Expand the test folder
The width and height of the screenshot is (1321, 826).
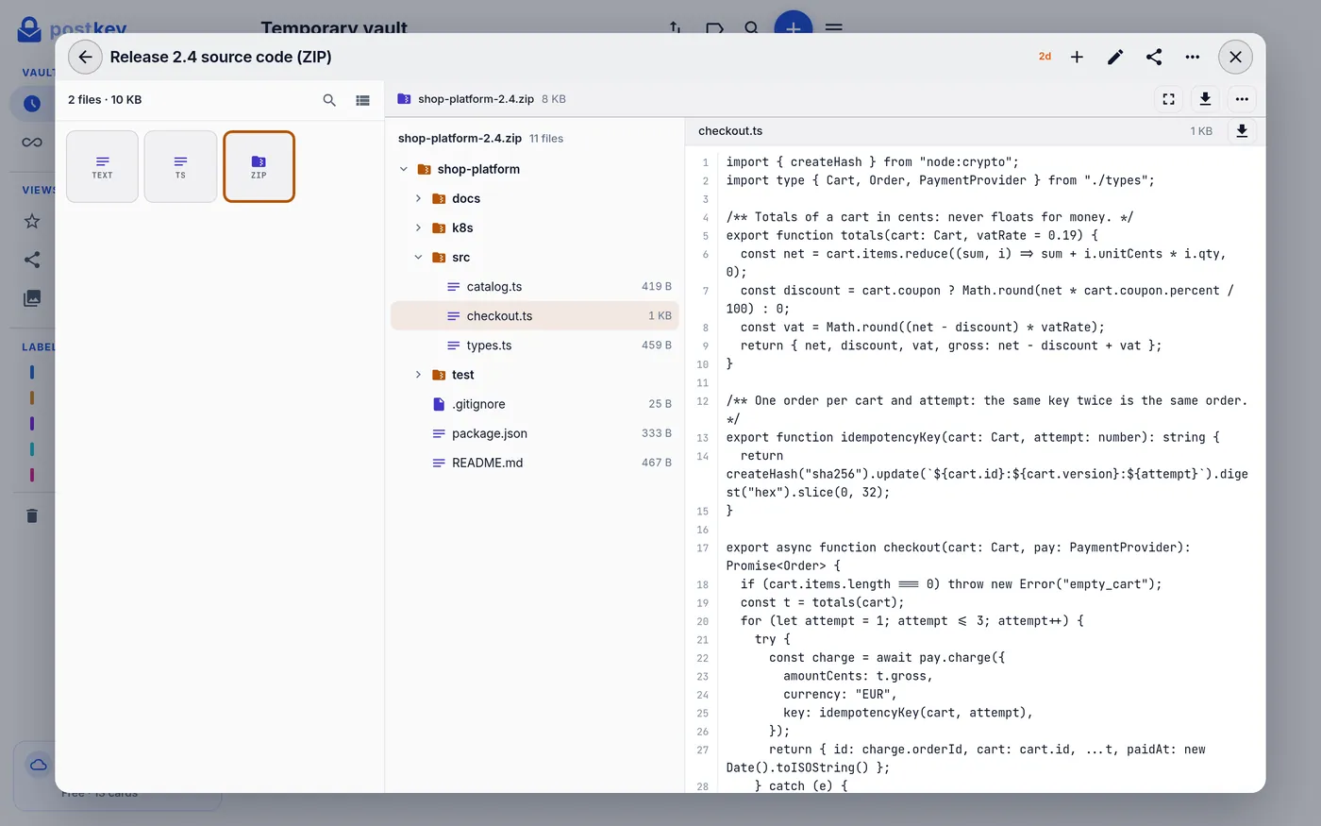pyautogui.click(x=418, y=375)
